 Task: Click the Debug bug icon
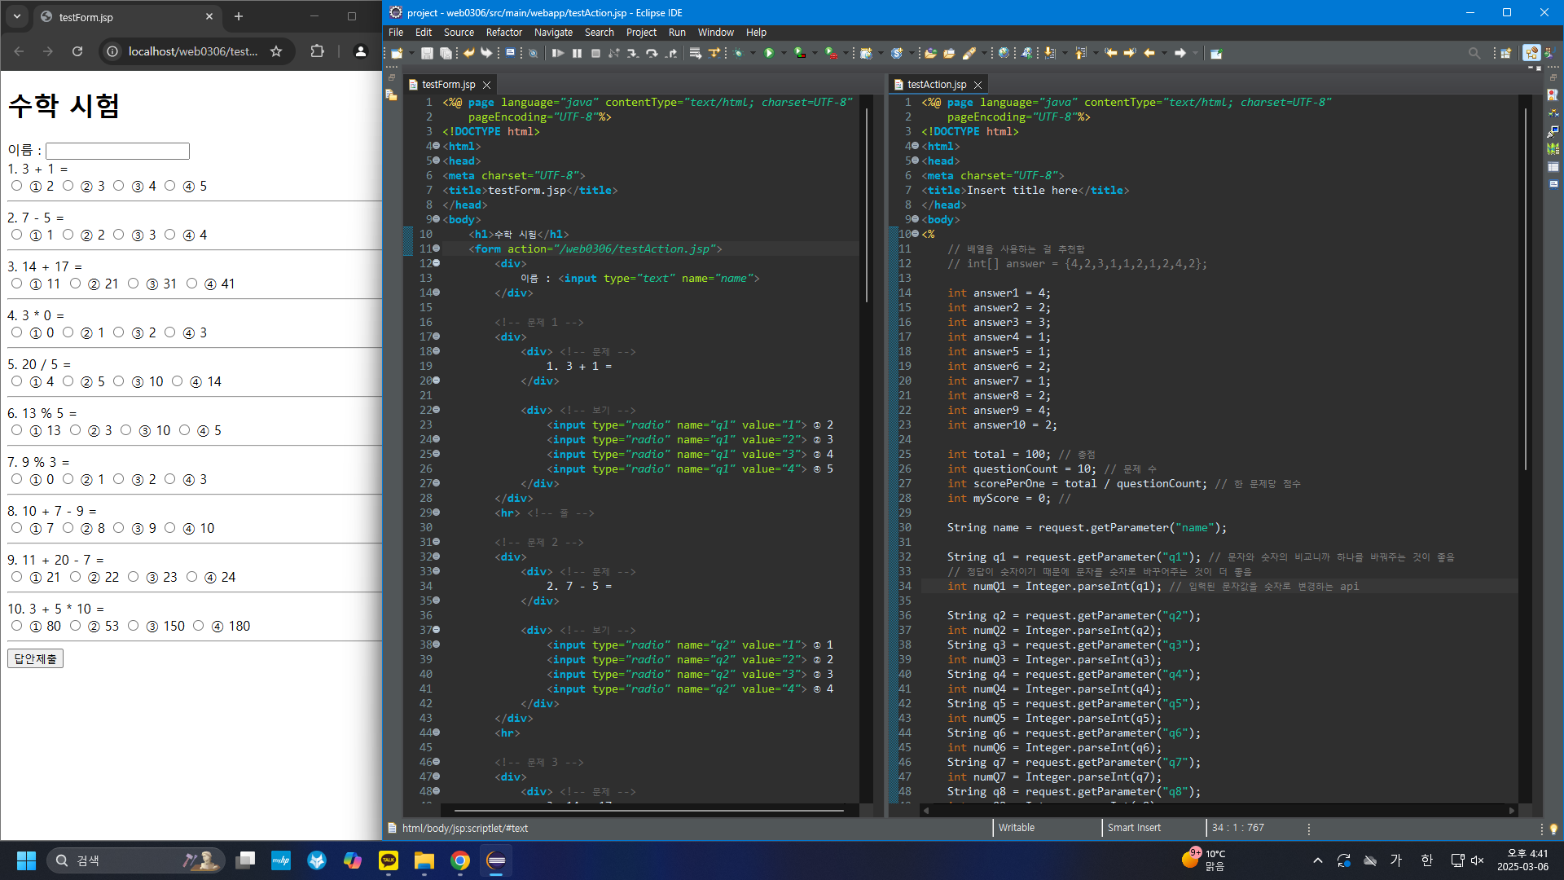(x=738, y=53)
